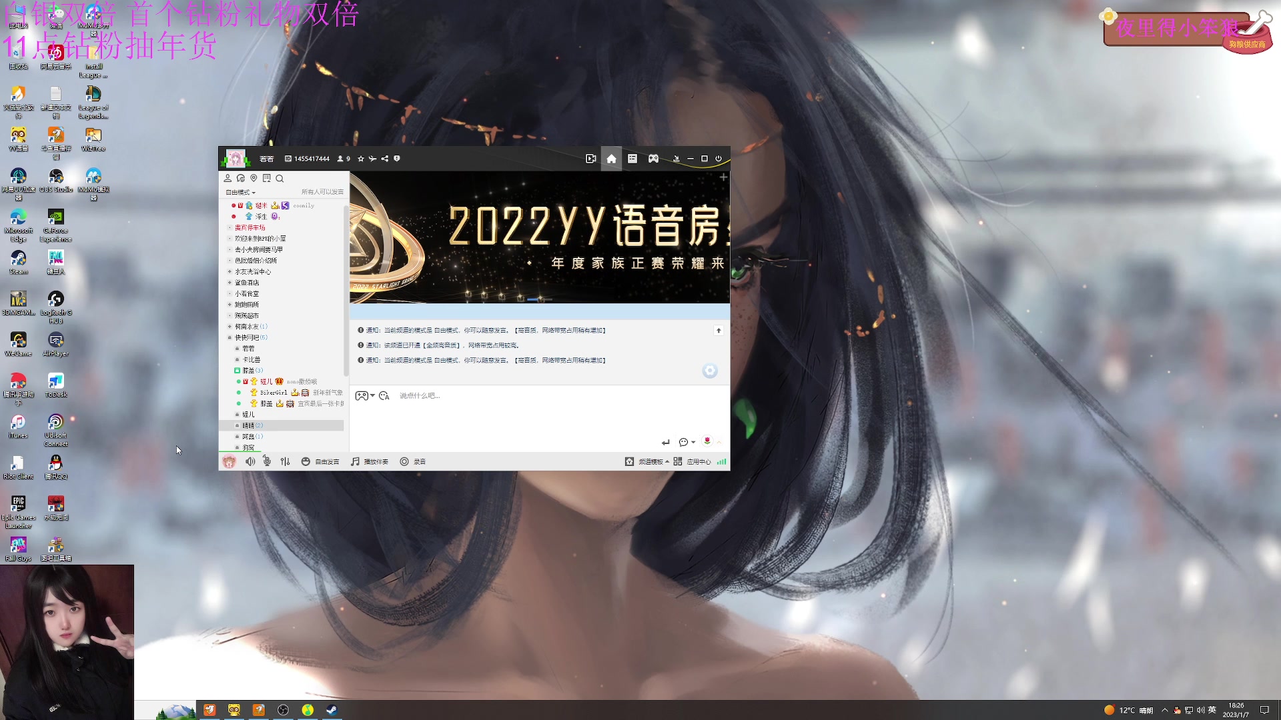The width and height of the screenshot is (1281, 720).
Task: Expand the 柯南水友 channel group
Action: tap(230, 327)
